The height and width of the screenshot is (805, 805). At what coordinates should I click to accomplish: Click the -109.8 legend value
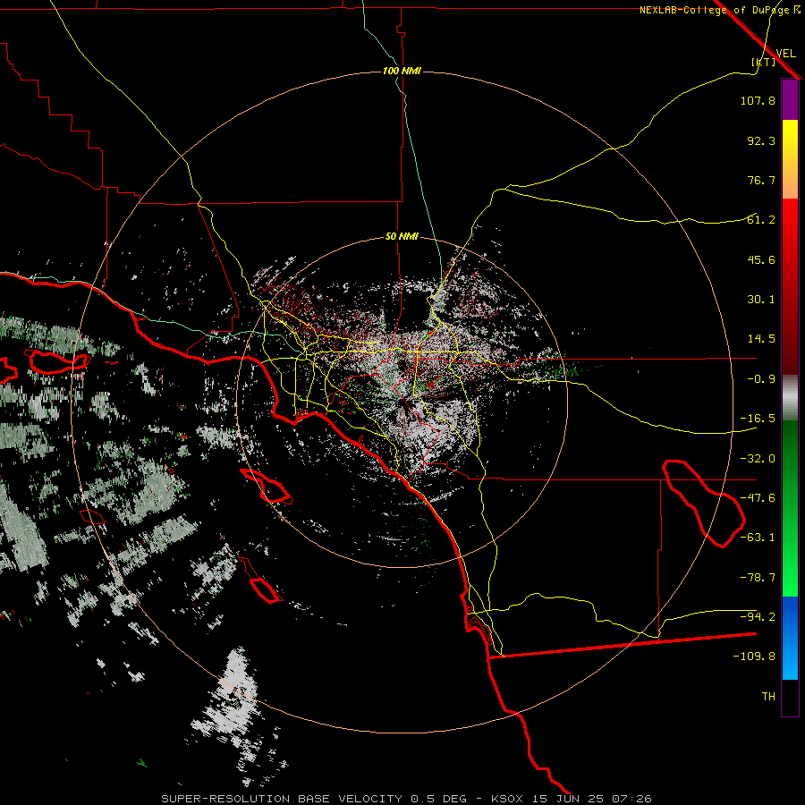754,657
